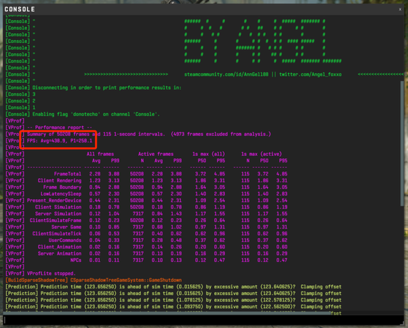
Task: Click the 'Summary of 50208 frames' line
Action: pyautogui.click(x=147, y=134)
